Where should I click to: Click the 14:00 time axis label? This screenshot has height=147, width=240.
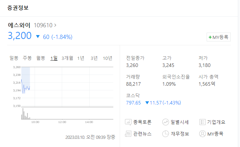(x=89, y=122)
